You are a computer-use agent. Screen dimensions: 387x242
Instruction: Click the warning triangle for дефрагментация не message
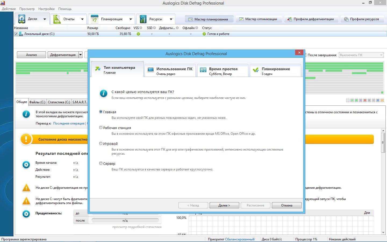[x=26, y=188]
